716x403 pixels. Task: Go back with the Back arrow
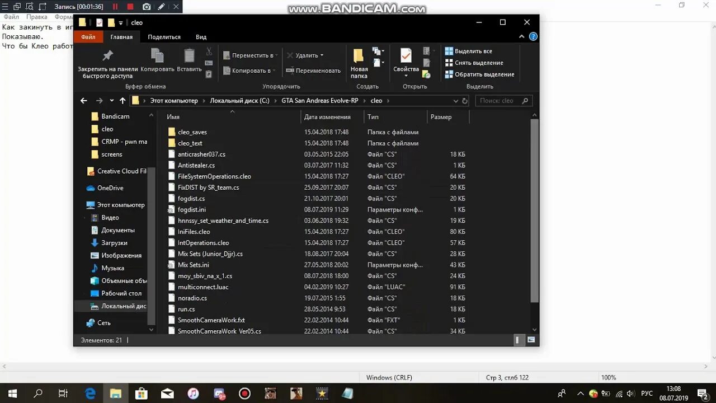[x=84, y=101]
